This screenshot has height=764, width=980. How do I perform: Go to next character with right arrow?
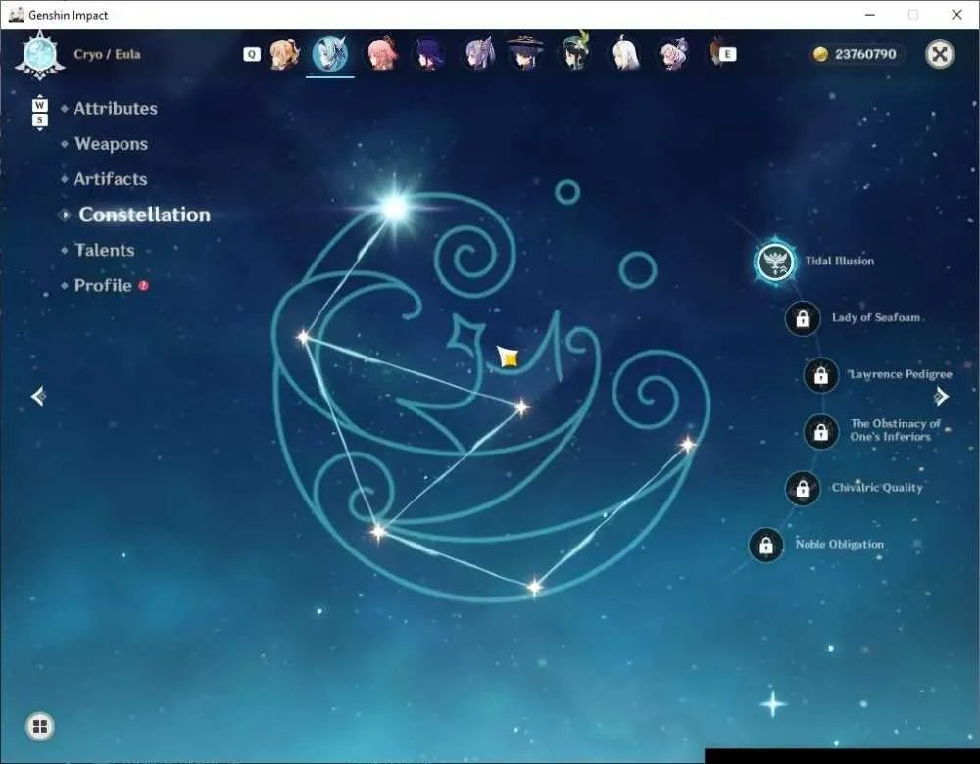[x=941, y=396]
